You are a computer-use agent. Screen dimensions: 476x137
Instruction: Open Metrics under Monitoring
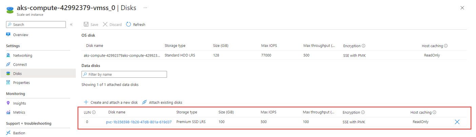point(19,112)
